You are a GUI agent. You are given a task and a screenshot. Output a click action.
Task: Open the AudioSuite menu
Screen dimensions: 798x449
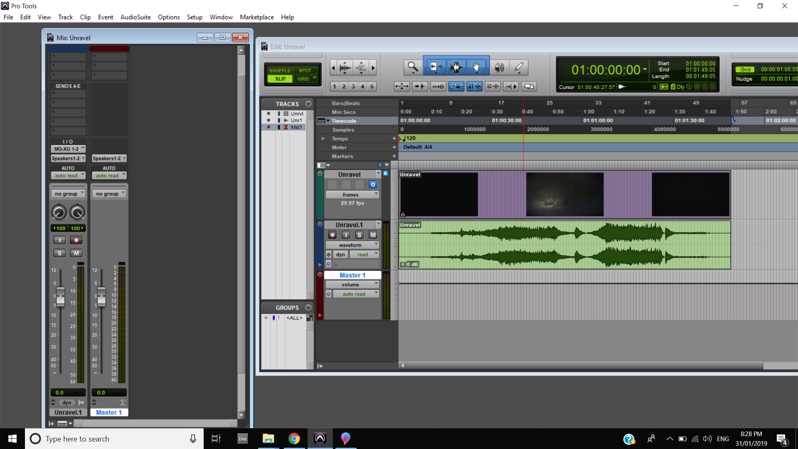point(135,17)
